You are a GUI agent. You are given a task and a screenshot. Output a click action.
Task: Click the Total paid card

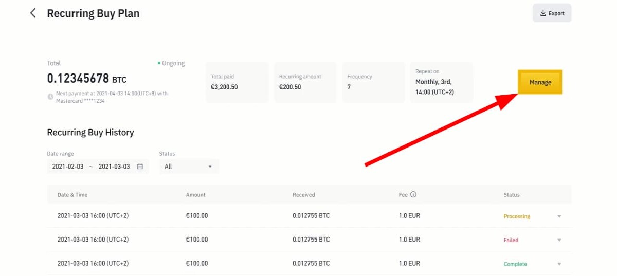pos(237,82)
